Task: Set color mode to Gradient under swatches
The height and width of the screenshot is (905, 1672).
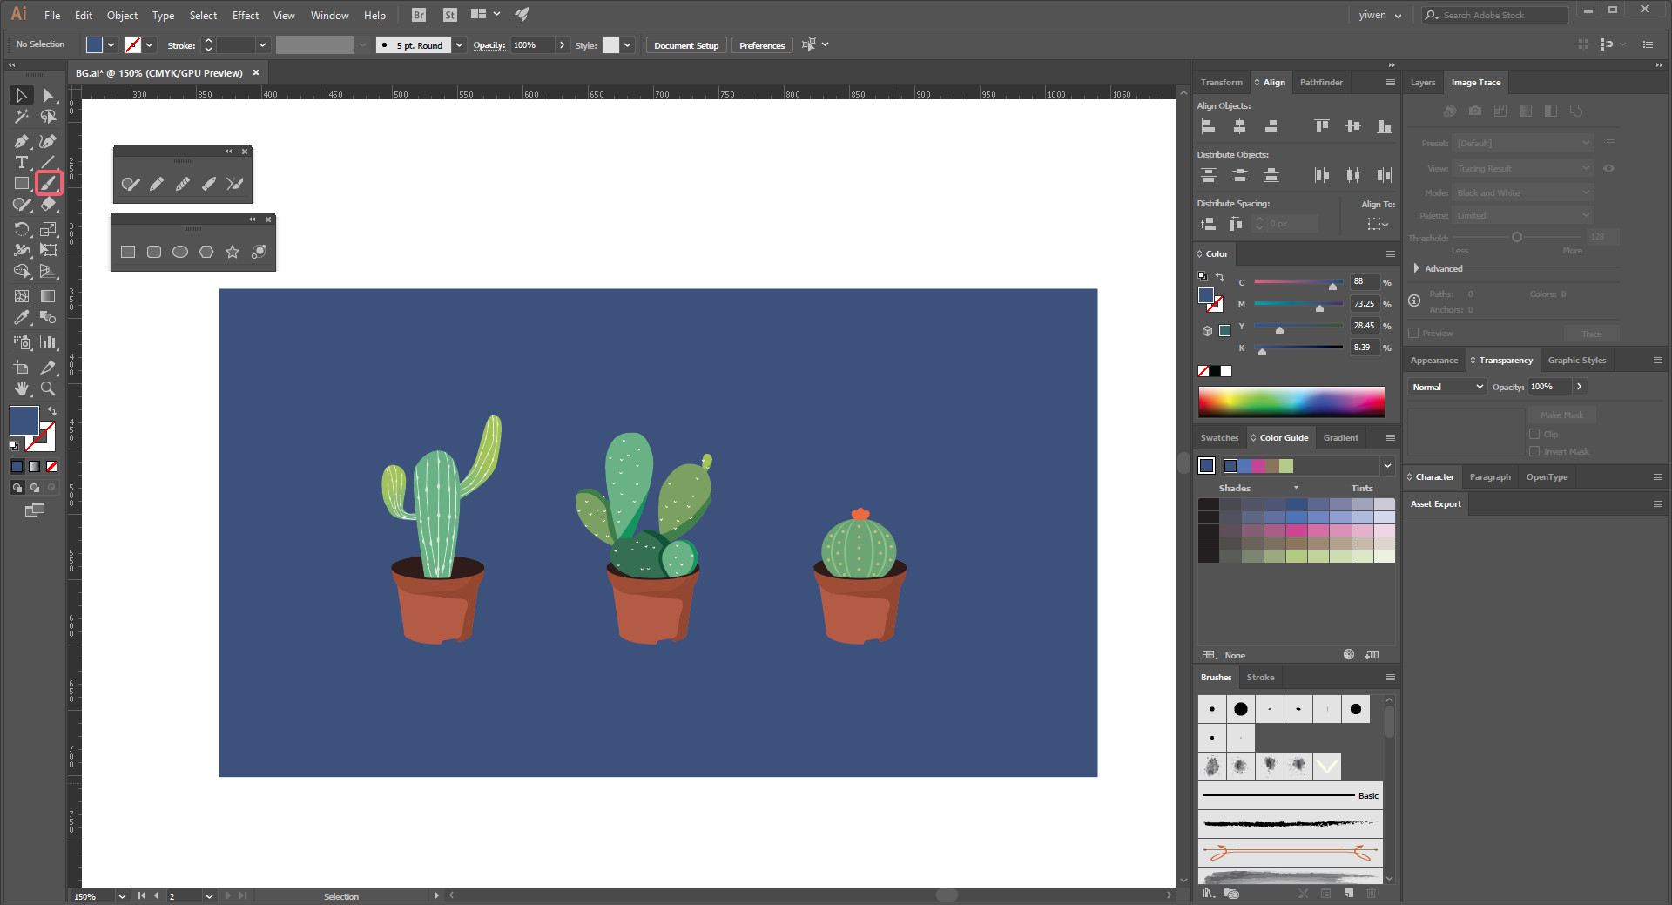Action: click(x=34, y=467)
